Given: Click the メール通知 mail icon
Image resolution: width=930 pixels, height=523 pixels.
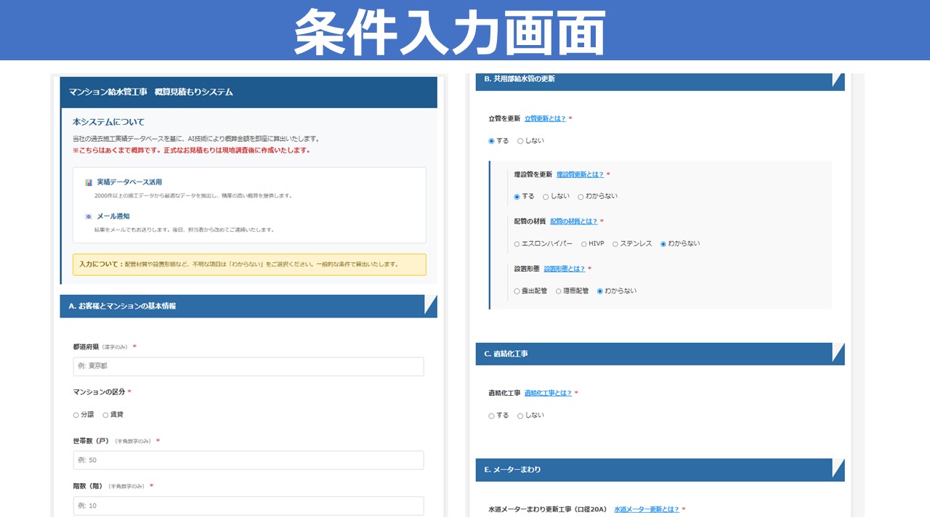Looking at the screenshot, I should [89, 216].
